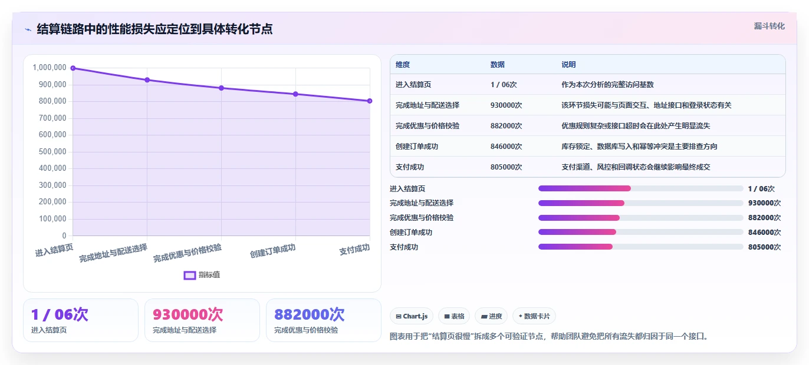The width and height of the screenshot is (809, 365).
Task: Click the 完成优惠与价格校验 progress bar
Action: pyautogui.click(x=640, y=218)
